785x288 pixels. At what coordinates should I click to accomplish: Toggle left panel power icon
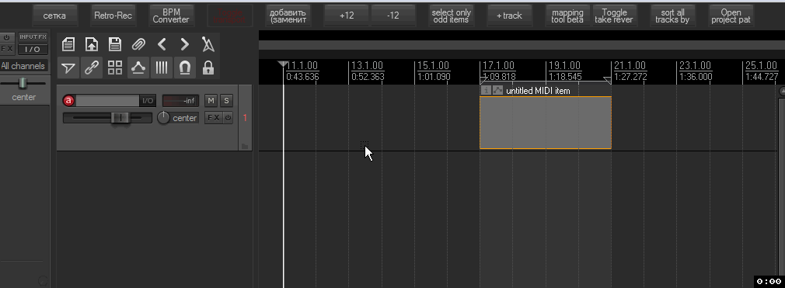7,37
